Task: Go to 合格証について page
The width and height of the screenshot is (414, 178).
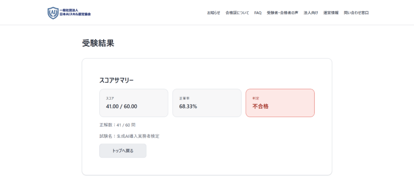Action: (x=237, y=13)
